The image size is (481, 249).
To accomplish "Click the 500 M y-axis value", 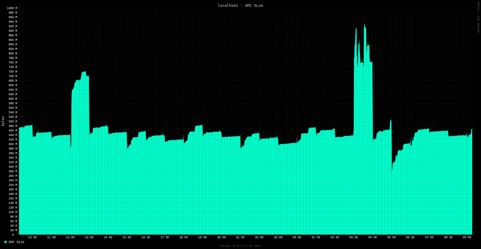I will pos(13,122).
